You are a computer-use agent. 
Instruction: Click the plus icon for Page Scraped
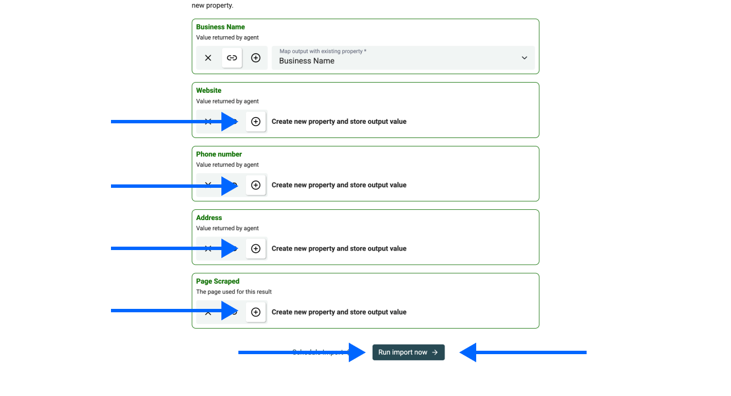click(256, 312)
